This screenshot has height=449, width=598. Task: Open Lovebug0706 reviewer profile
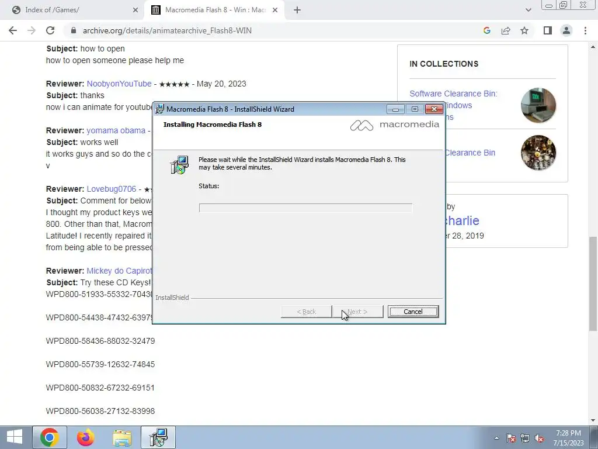[x=112, y=189]
